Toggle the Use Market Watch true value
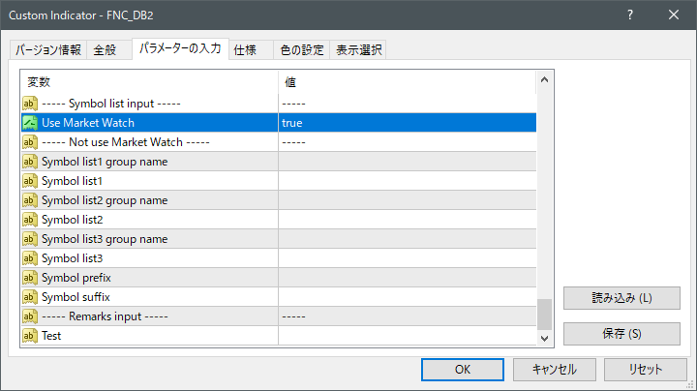This screenshot has width=697, height=391. [406, 123]
